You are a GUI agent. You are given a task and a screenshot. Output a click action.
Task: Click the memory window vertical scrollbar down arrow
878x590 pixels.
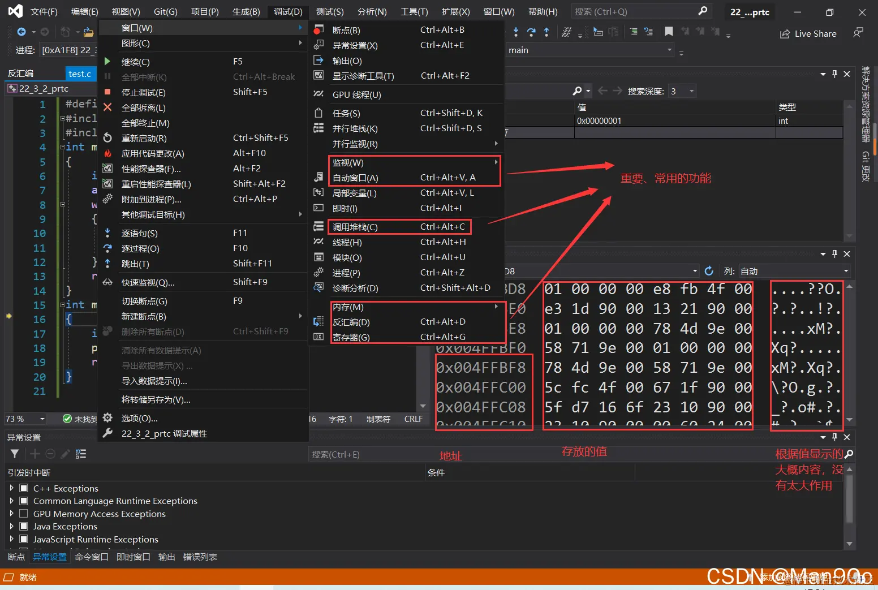pos(849,419)
